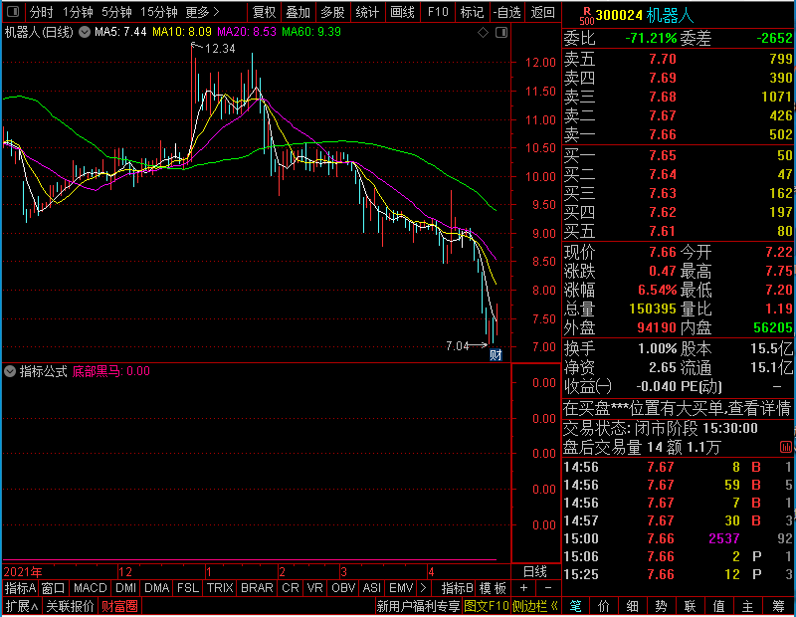Open the 统计 statistics tool
The width and height of the screenshot is (796, 617).
click(x=367, y=12)
